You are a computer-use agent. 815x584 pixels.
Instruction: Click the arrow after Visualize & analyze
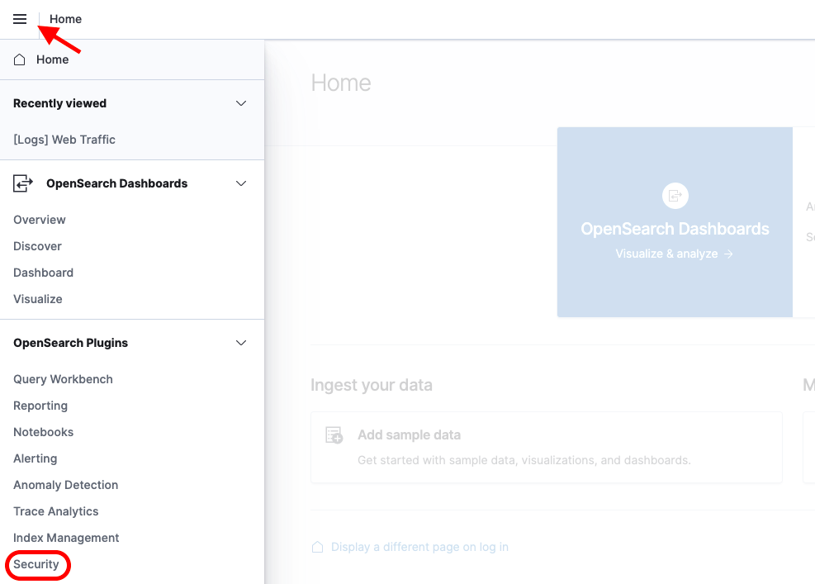(x=729, y=254)
